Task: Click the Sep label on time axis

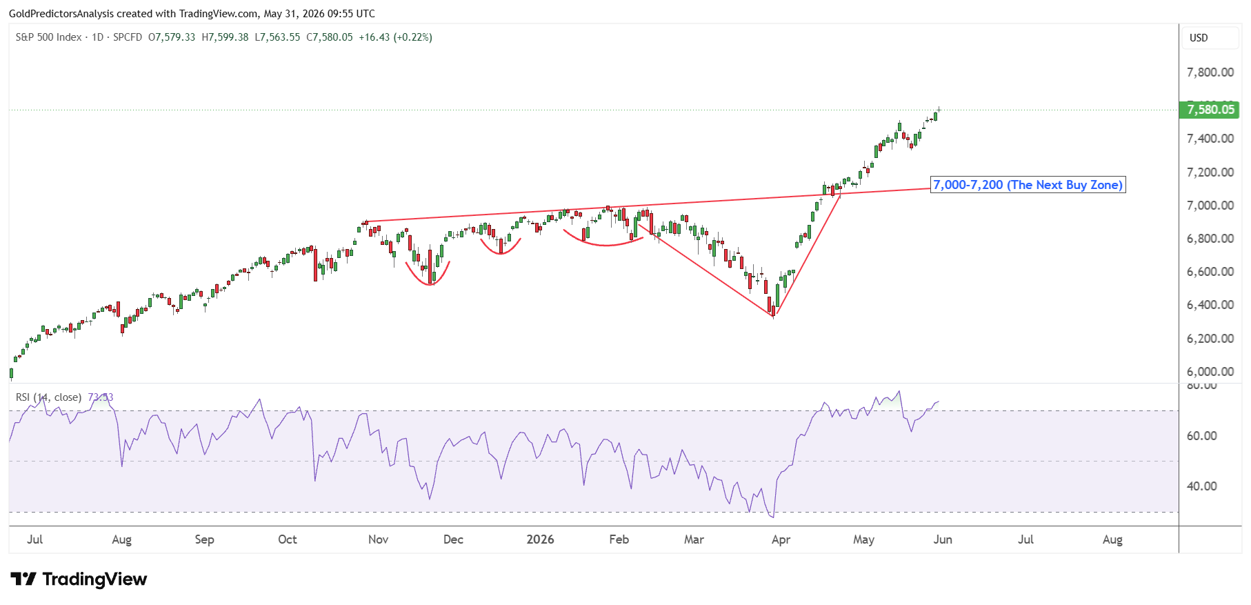Action: [204, 539]
